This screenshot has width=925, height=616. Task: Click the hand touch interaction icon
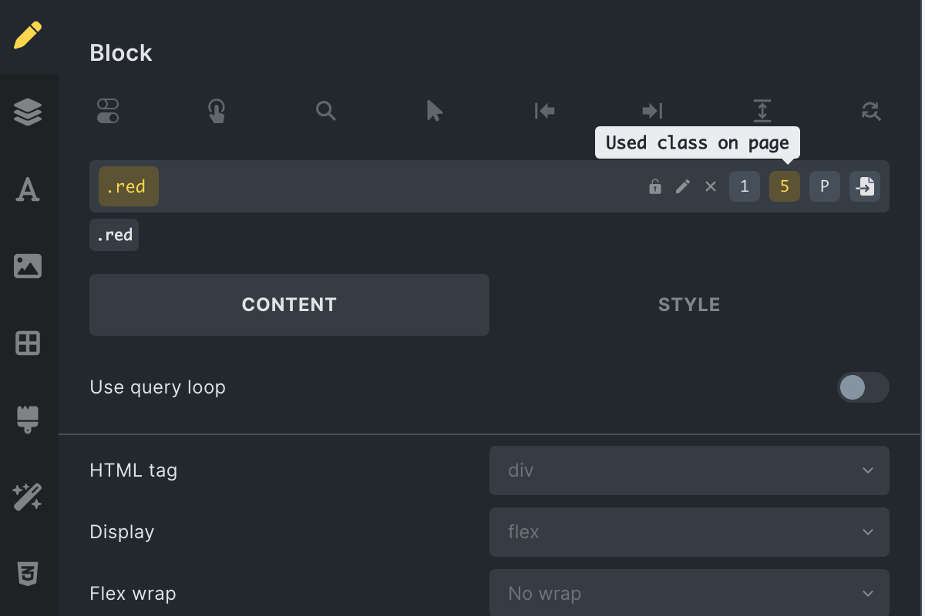coord(217,111)
